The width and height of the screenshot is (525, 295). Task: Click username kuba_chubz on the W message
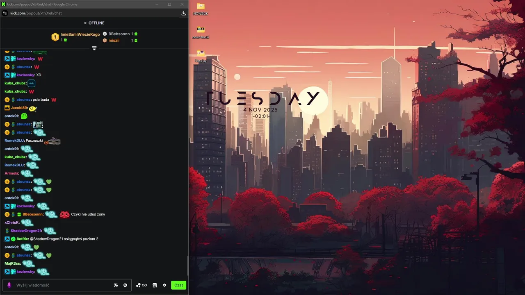[15, 91]
